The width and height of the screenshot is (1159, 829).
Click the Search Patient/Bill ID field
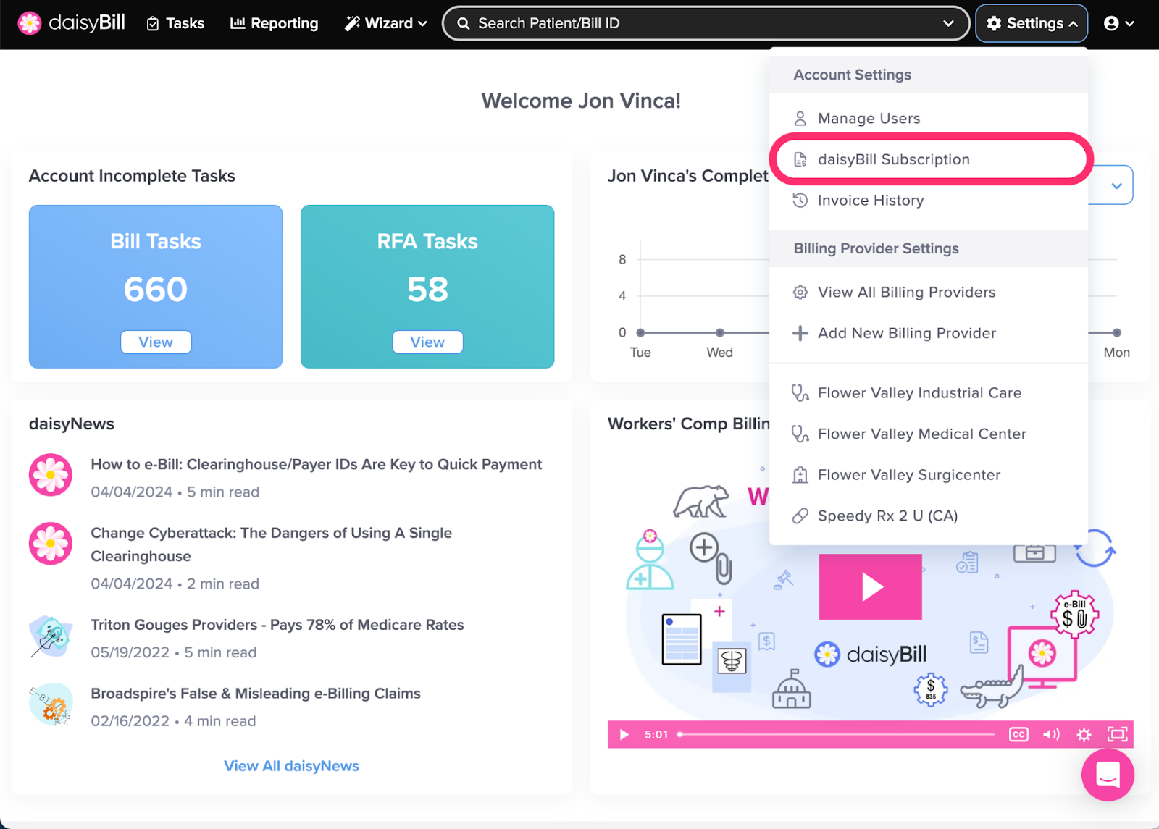[x=695, y=23]
